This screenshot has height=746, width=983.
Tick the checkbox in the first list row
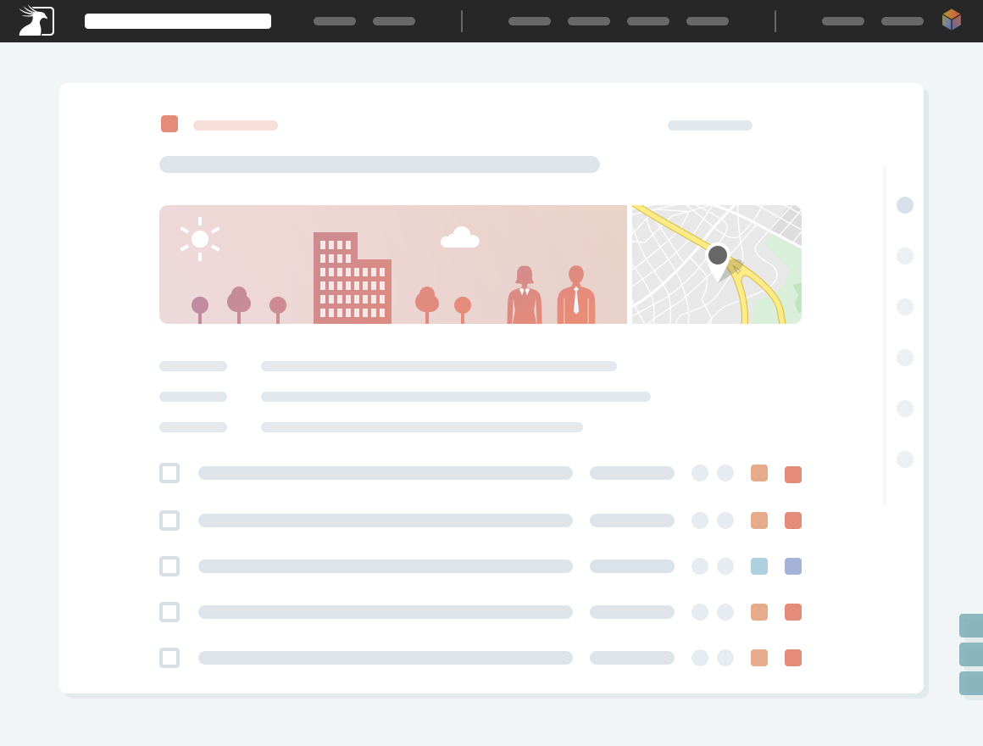[x=169, y=473]
